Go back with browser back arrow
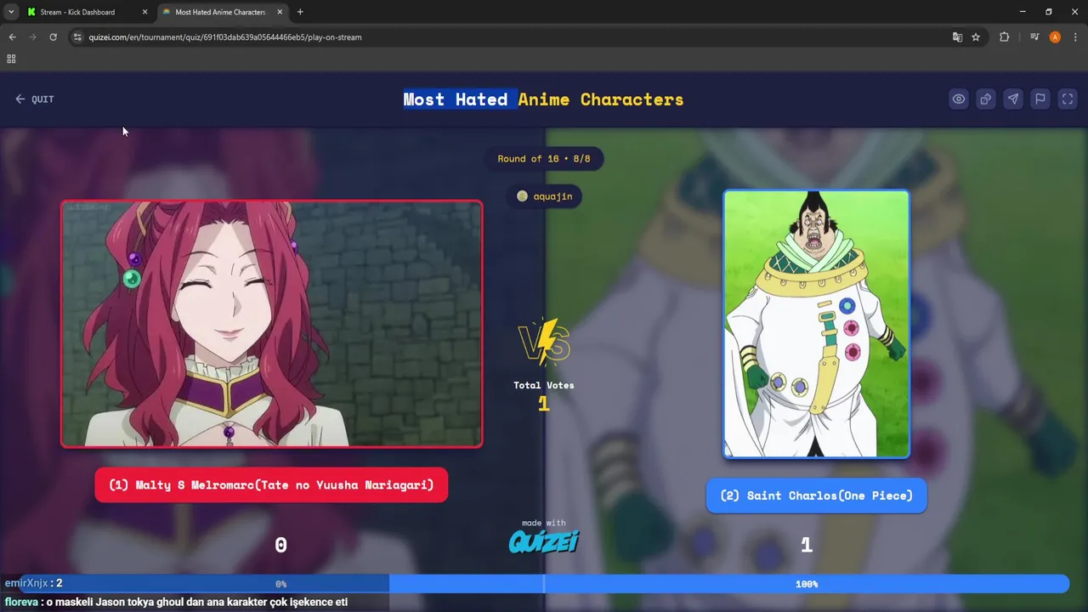 pyautogui.click(x=12, y=37)
